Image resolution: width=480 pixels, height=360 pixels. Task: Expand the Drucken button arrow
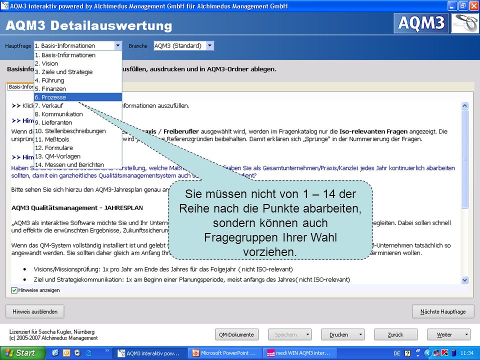point(360,334)
